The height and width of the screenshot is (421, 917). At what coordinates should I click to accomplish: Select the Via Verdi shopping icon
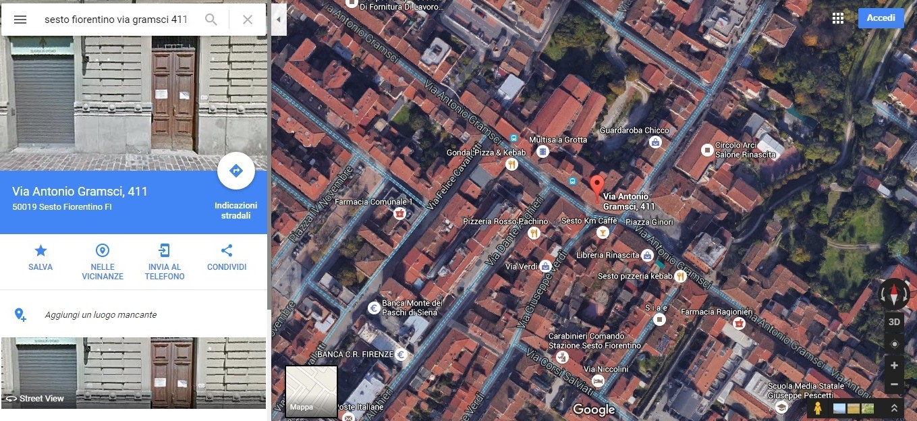click(x=545, y=266)
